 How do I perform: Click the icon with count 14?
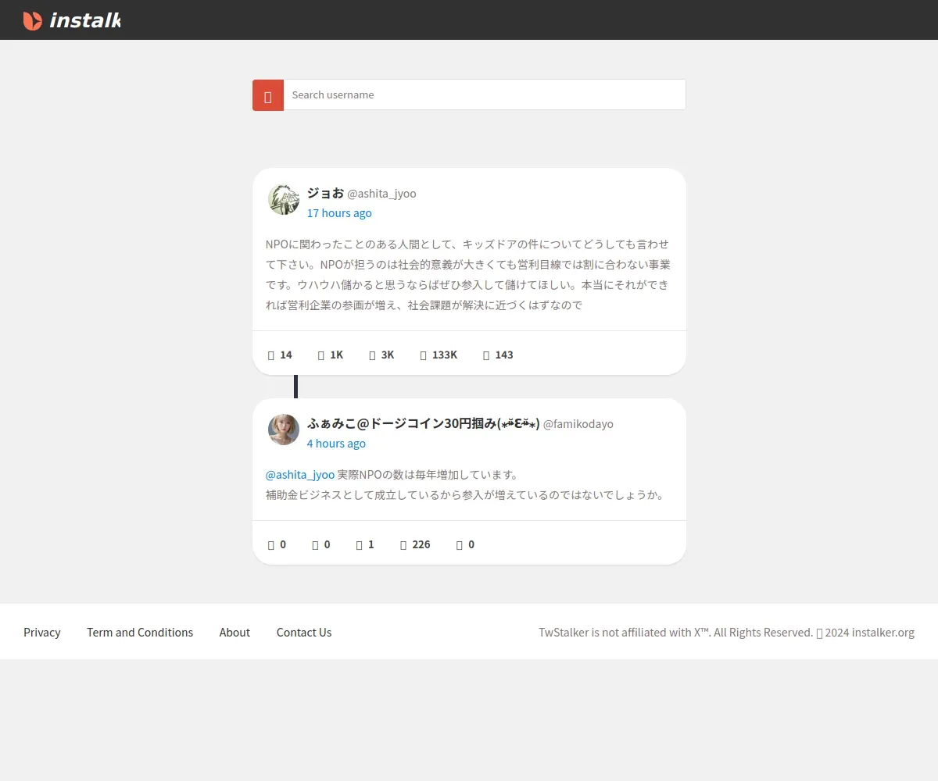tap(271, 355)
